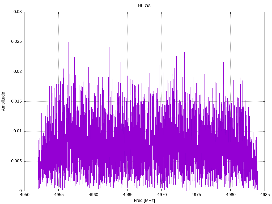
Task: Click the x-axis tick label 4955
Action: (x=59, y=195)
